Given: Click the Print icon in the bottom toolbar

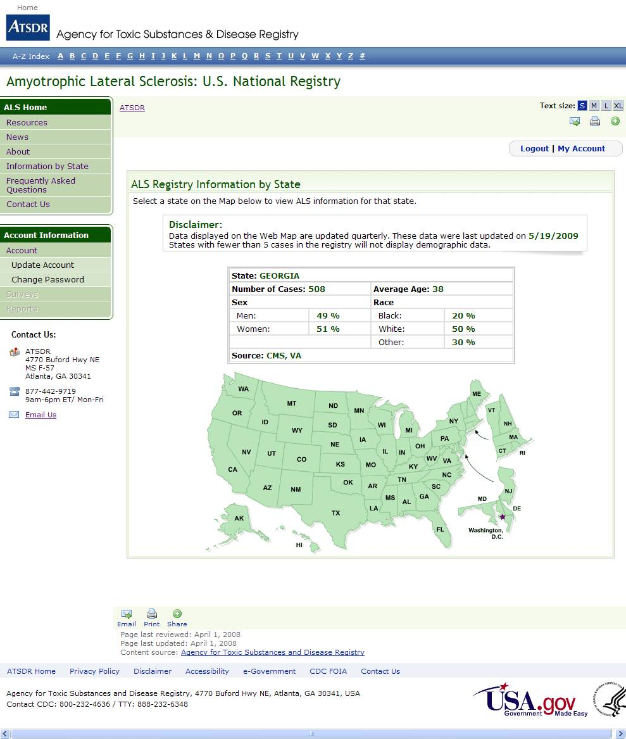Looking at the screenshot, I should [152, 614].
